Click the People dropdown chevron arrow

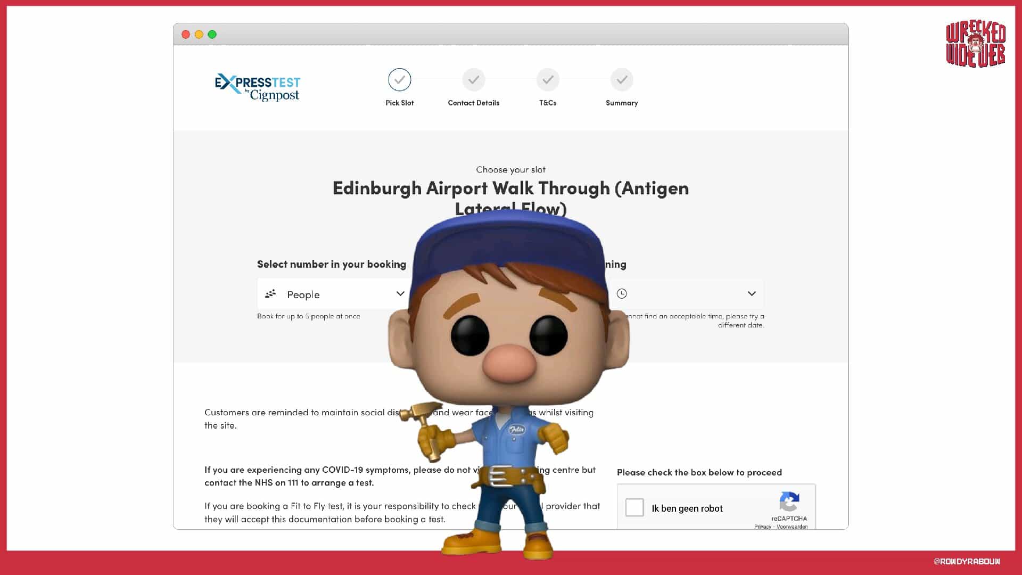(x=400, y=293)
